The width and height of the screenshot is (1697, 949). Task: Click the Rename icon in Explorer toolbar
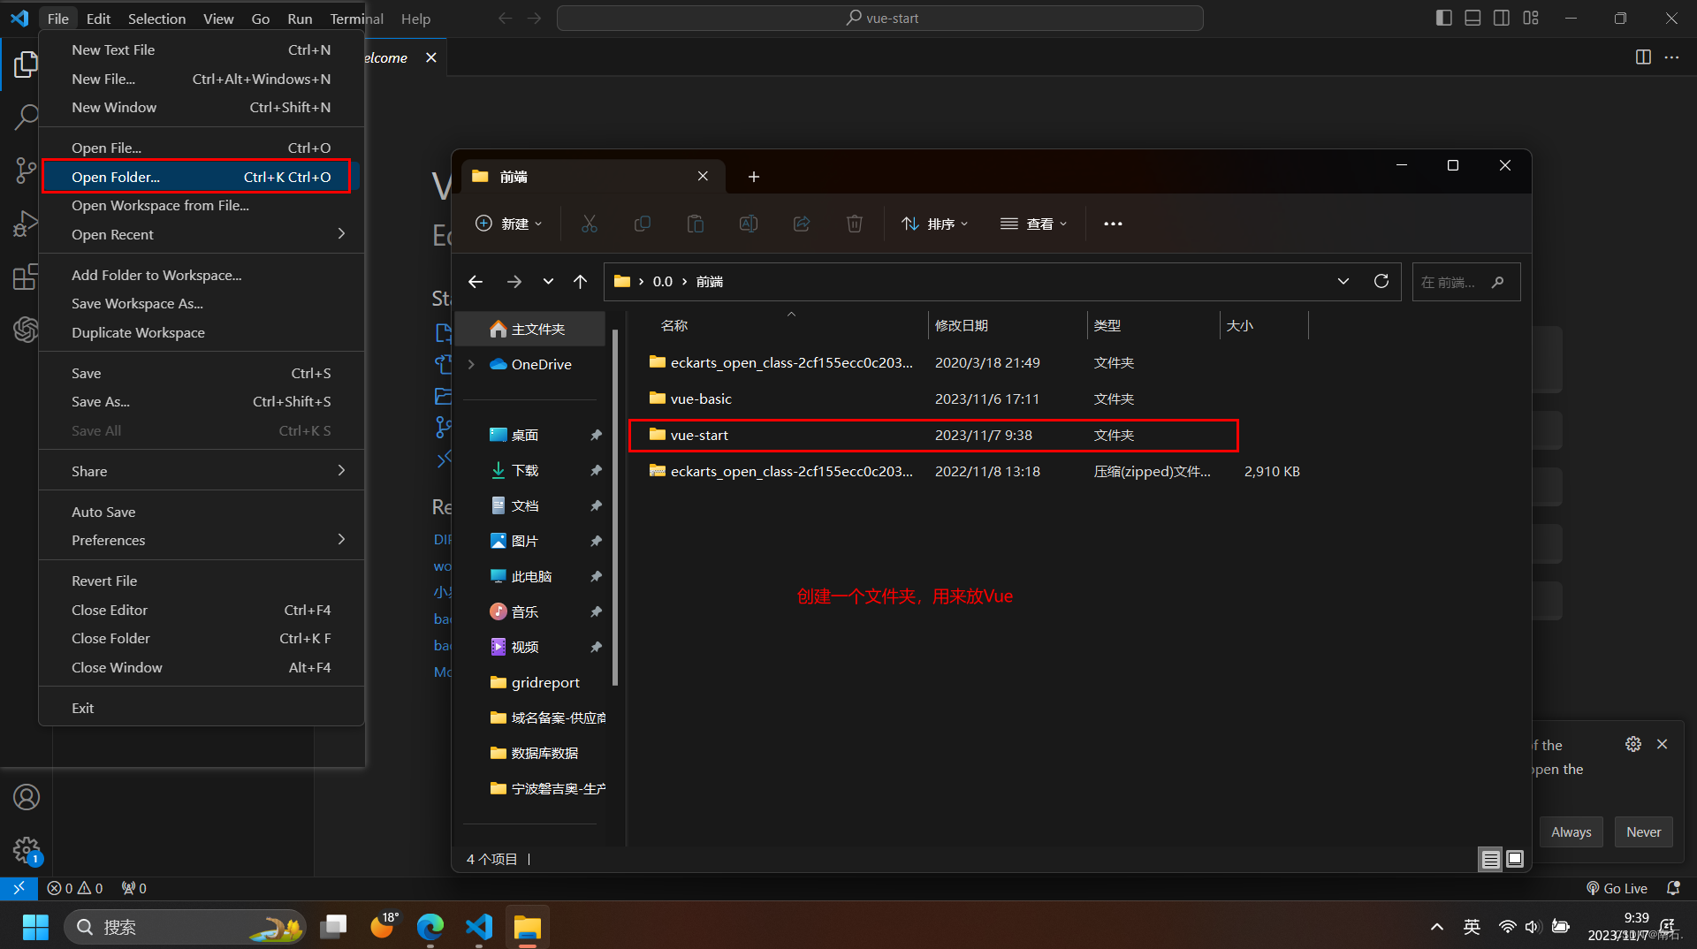(749, 224)
